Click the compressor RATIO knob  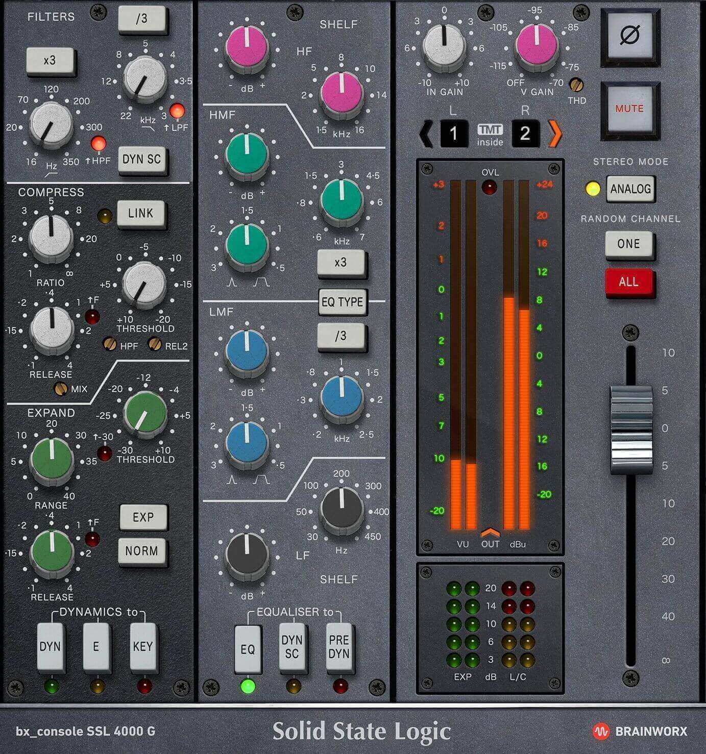[x=51, y=238]
